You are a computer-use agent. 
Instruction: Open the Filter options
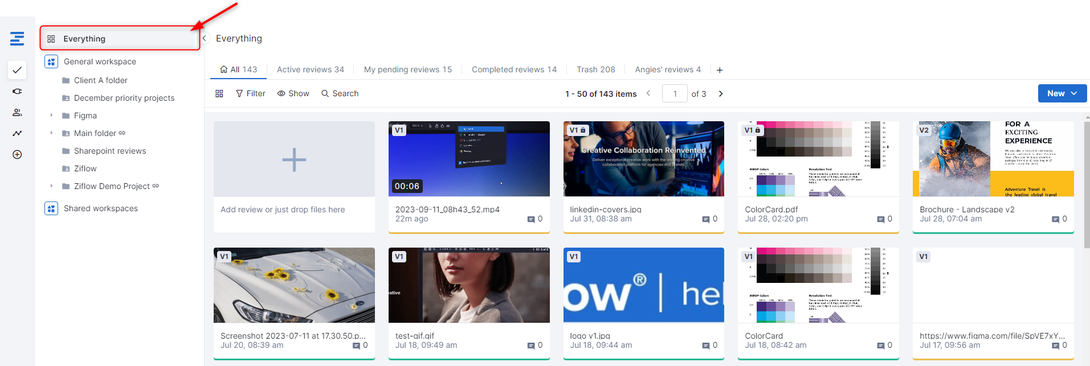(250, 93)
